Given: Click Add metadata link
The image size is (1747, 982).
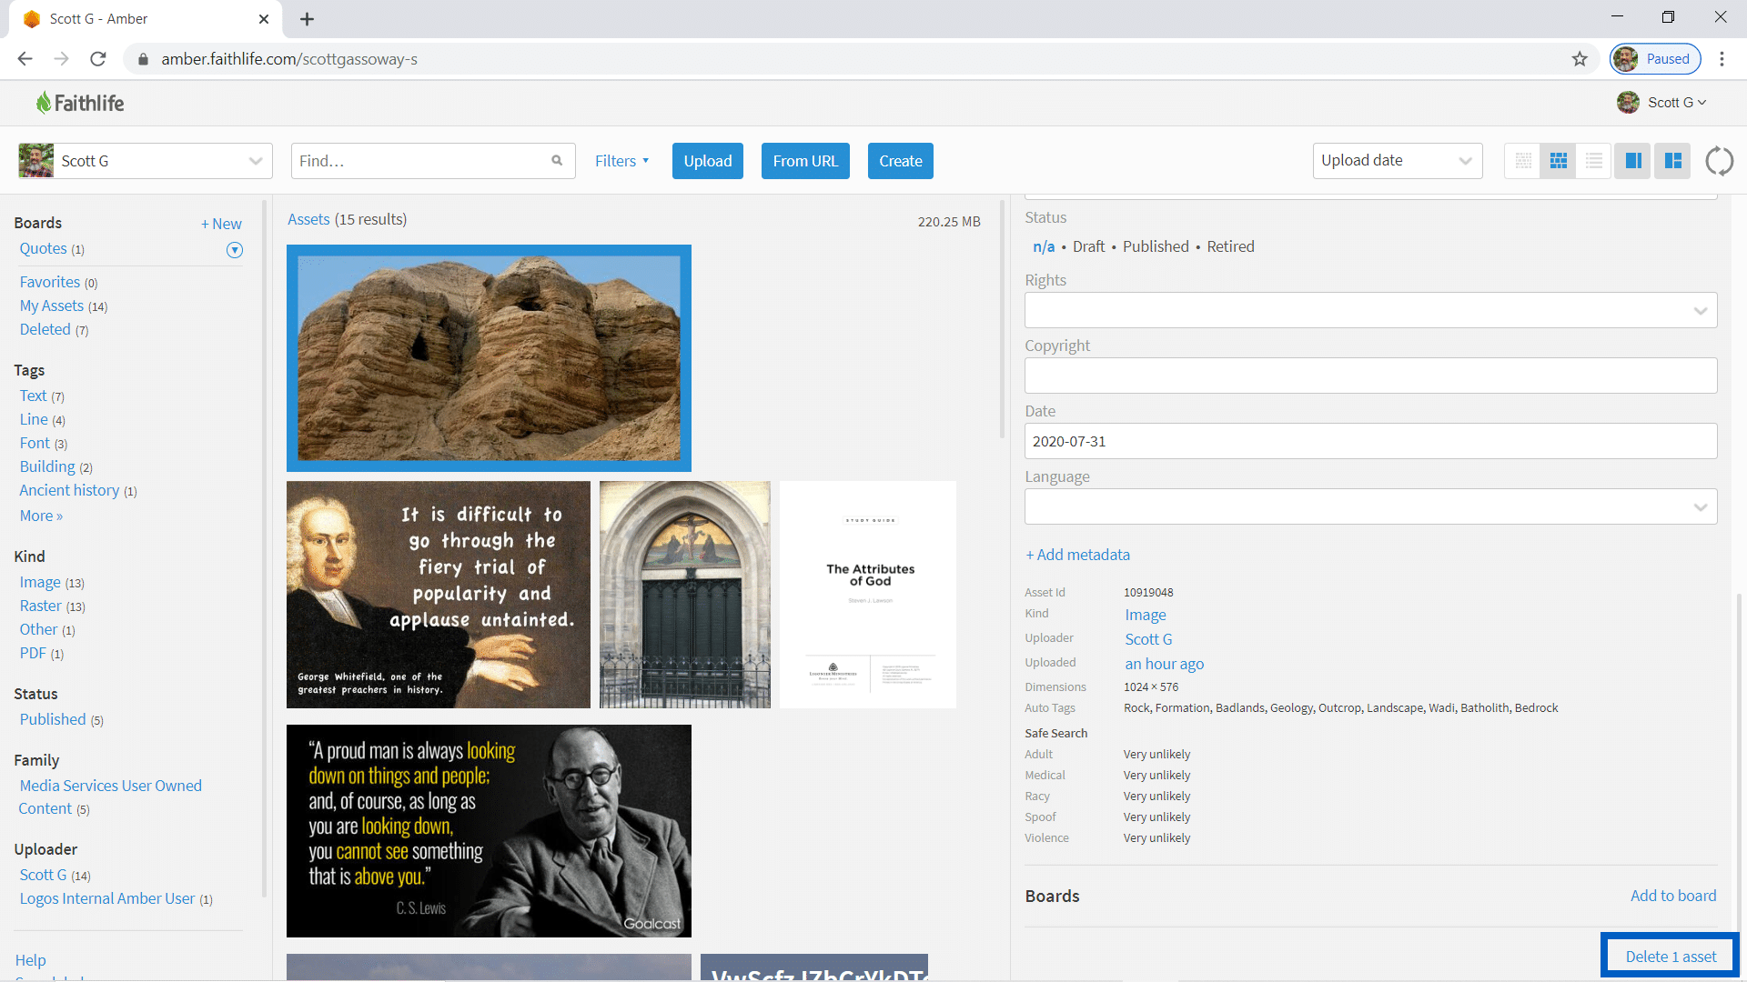Looking at the screenshot, I should tap(1077, 555).
